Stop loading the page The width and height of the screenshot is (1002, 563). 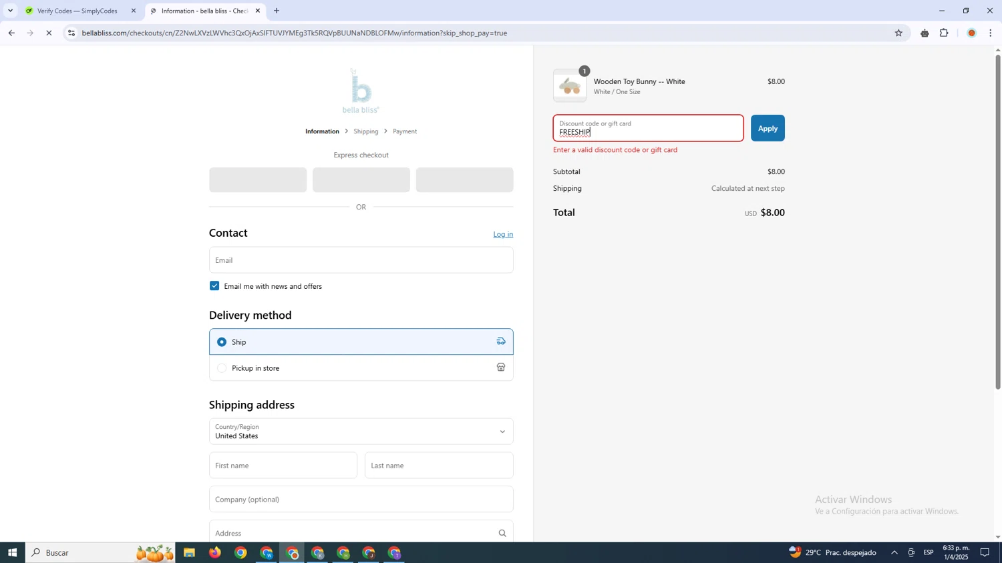49,33
